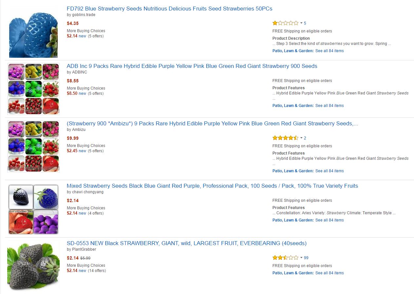
Task: Click the 99 reviews count link
Action: tap(306, 258)
